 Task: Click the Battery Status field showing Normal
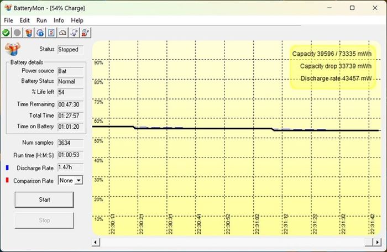coord(70,81)
